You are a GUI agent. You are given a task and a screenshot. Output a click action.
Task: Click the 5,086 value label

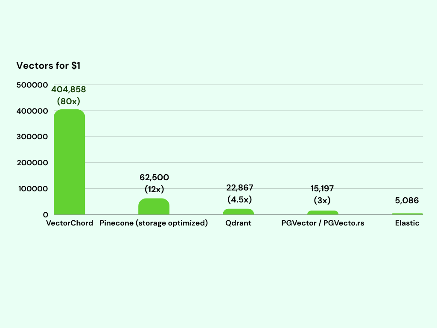point(407,200)
